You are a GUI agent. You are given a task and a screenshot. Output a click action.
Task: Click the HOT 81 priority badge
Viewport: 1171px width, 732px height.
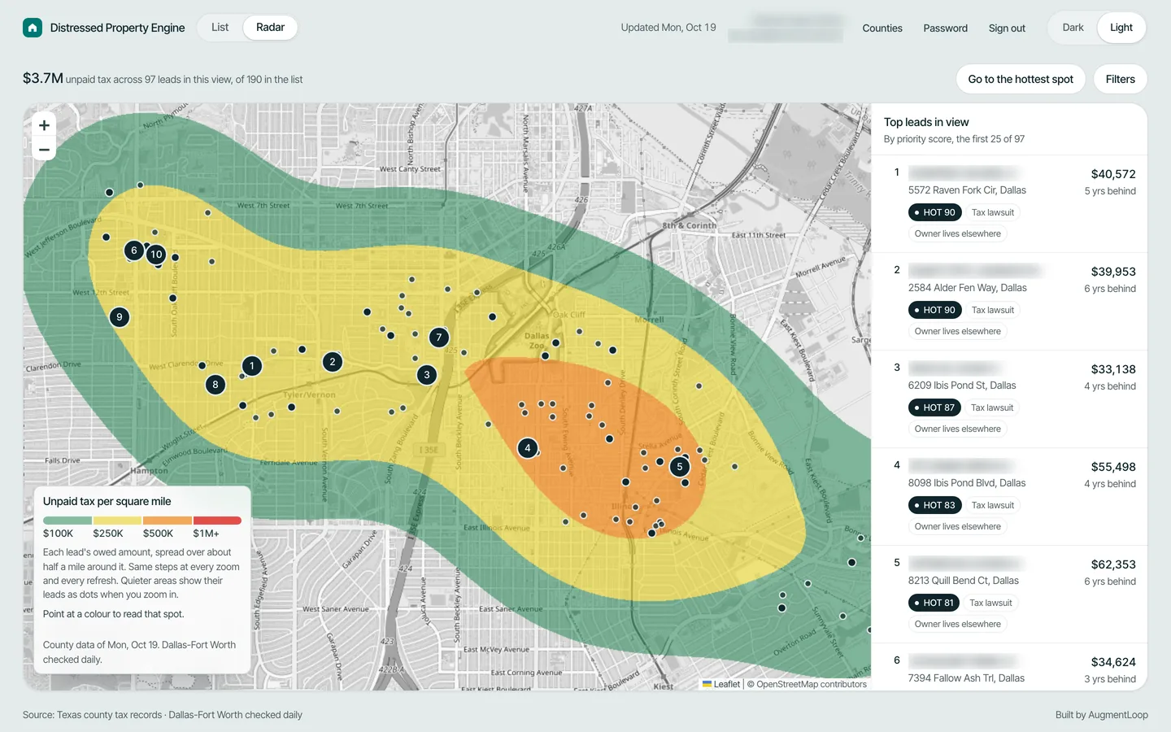click(934, 603)
